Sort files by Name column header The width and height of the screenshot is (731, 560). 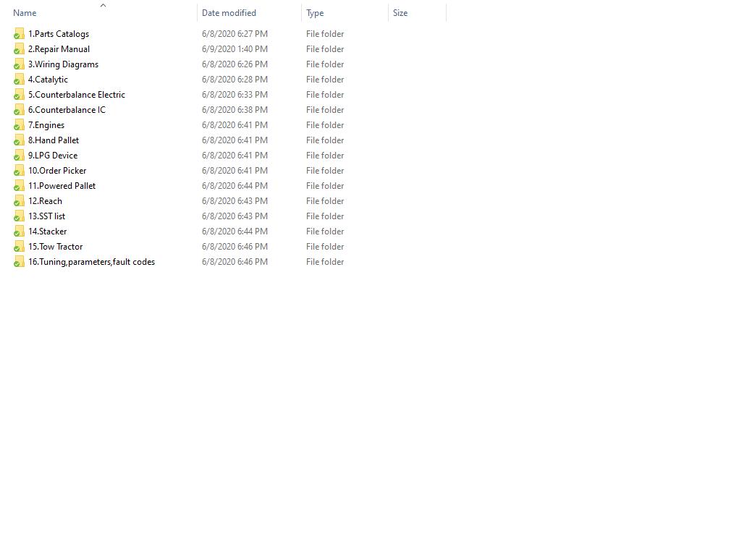click(25, 13)
